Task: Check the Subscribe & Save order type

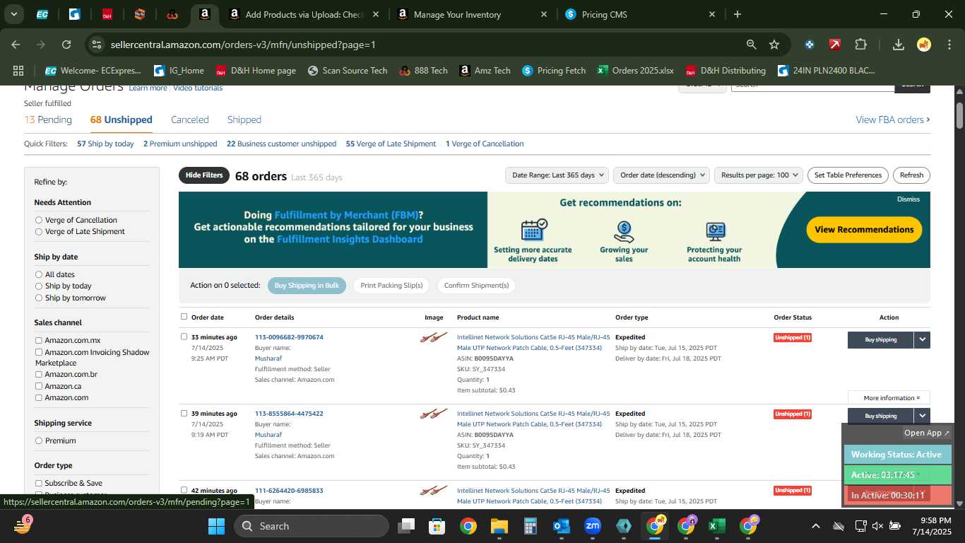Action: (39, 483)
